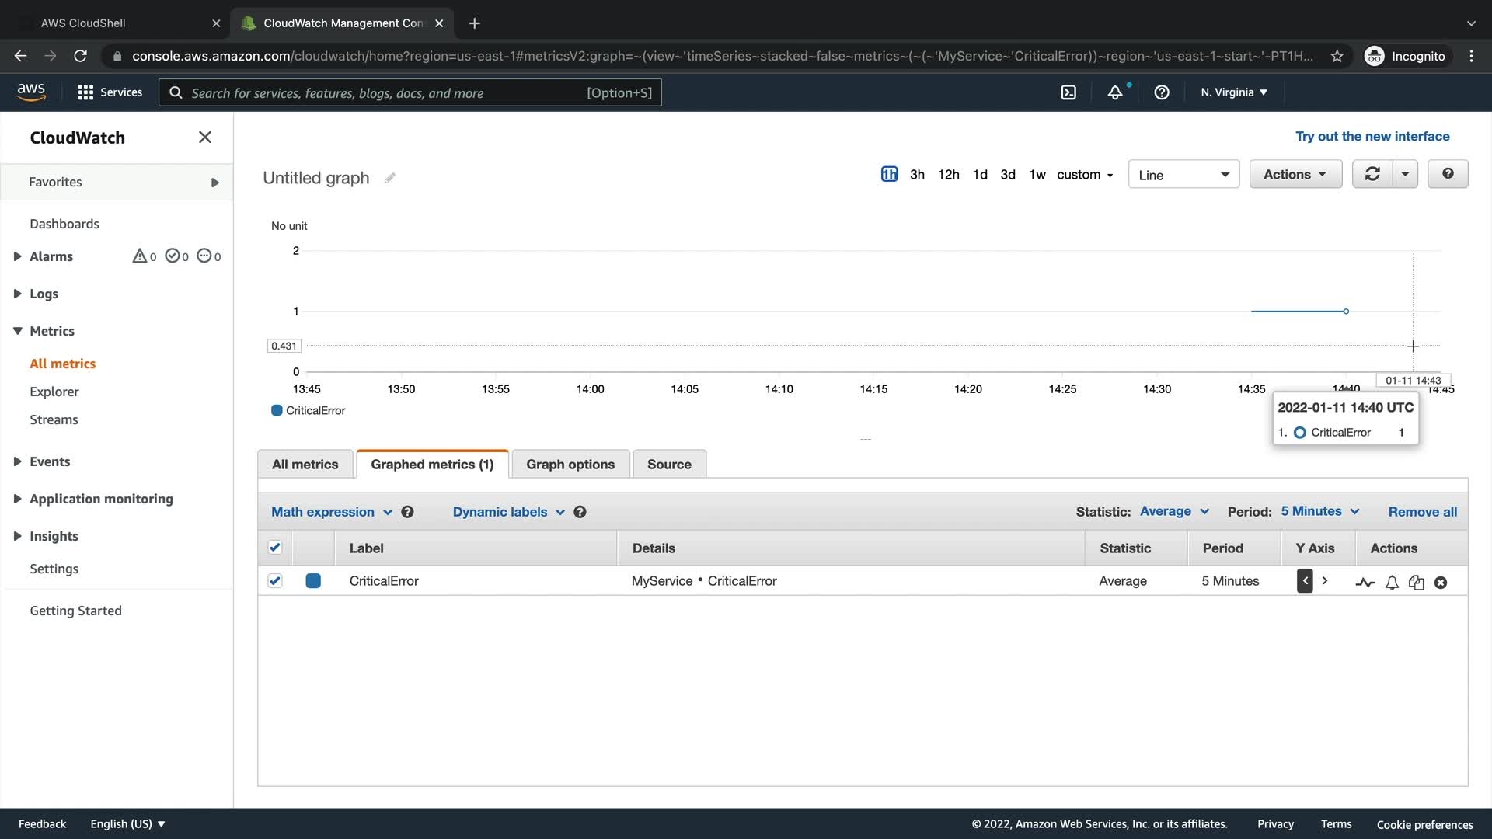
Task: Click Try out the new interface link
Action: click(1372, 137)
